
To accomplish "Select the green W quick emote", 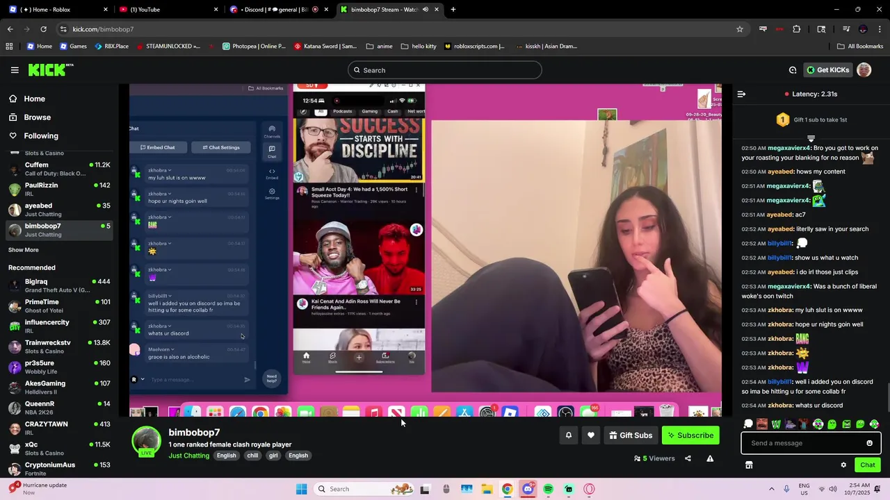I will [776, 424].
